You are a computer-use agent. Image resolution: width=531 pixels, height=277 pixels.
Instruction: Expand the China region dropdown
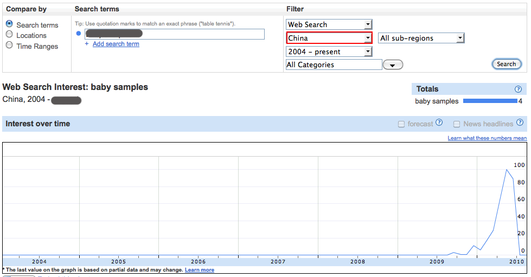[x=329, y=38]
